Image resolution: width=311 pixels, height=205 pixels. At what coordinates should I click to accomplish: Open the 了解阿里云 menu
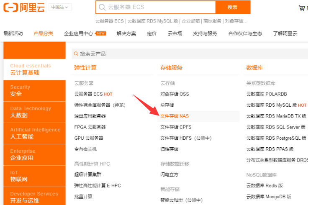coord(285,33)
